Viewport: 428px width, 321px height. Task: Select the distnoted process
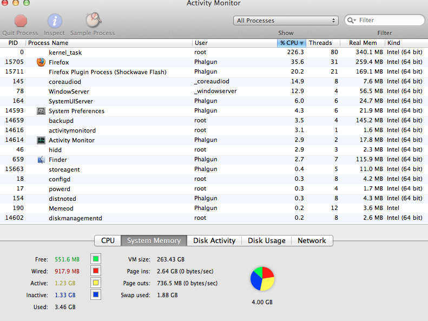pos(214,199)
